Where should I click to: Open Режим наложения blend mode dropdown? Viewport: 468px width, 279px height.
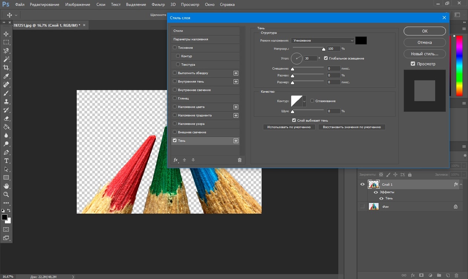[x=322, y=40]
